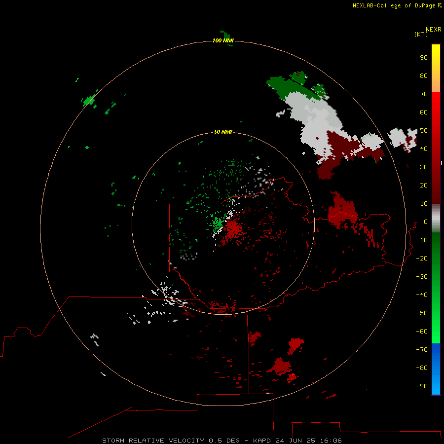Click the 0 value on the velocity scale
Viewport: 444px width, 444px height.
point(426,222)
